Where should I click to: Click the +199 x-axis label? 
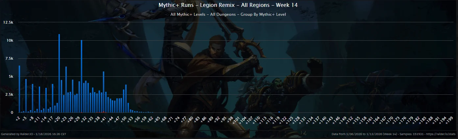(448, 119)
